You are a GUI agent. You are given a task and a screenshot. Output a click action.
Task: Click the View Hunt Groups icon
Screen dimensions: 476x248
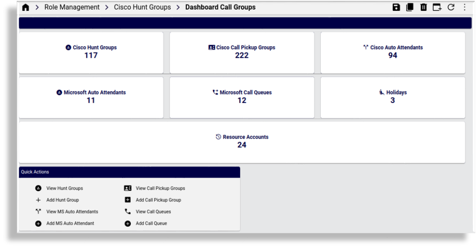click(38, 188)
